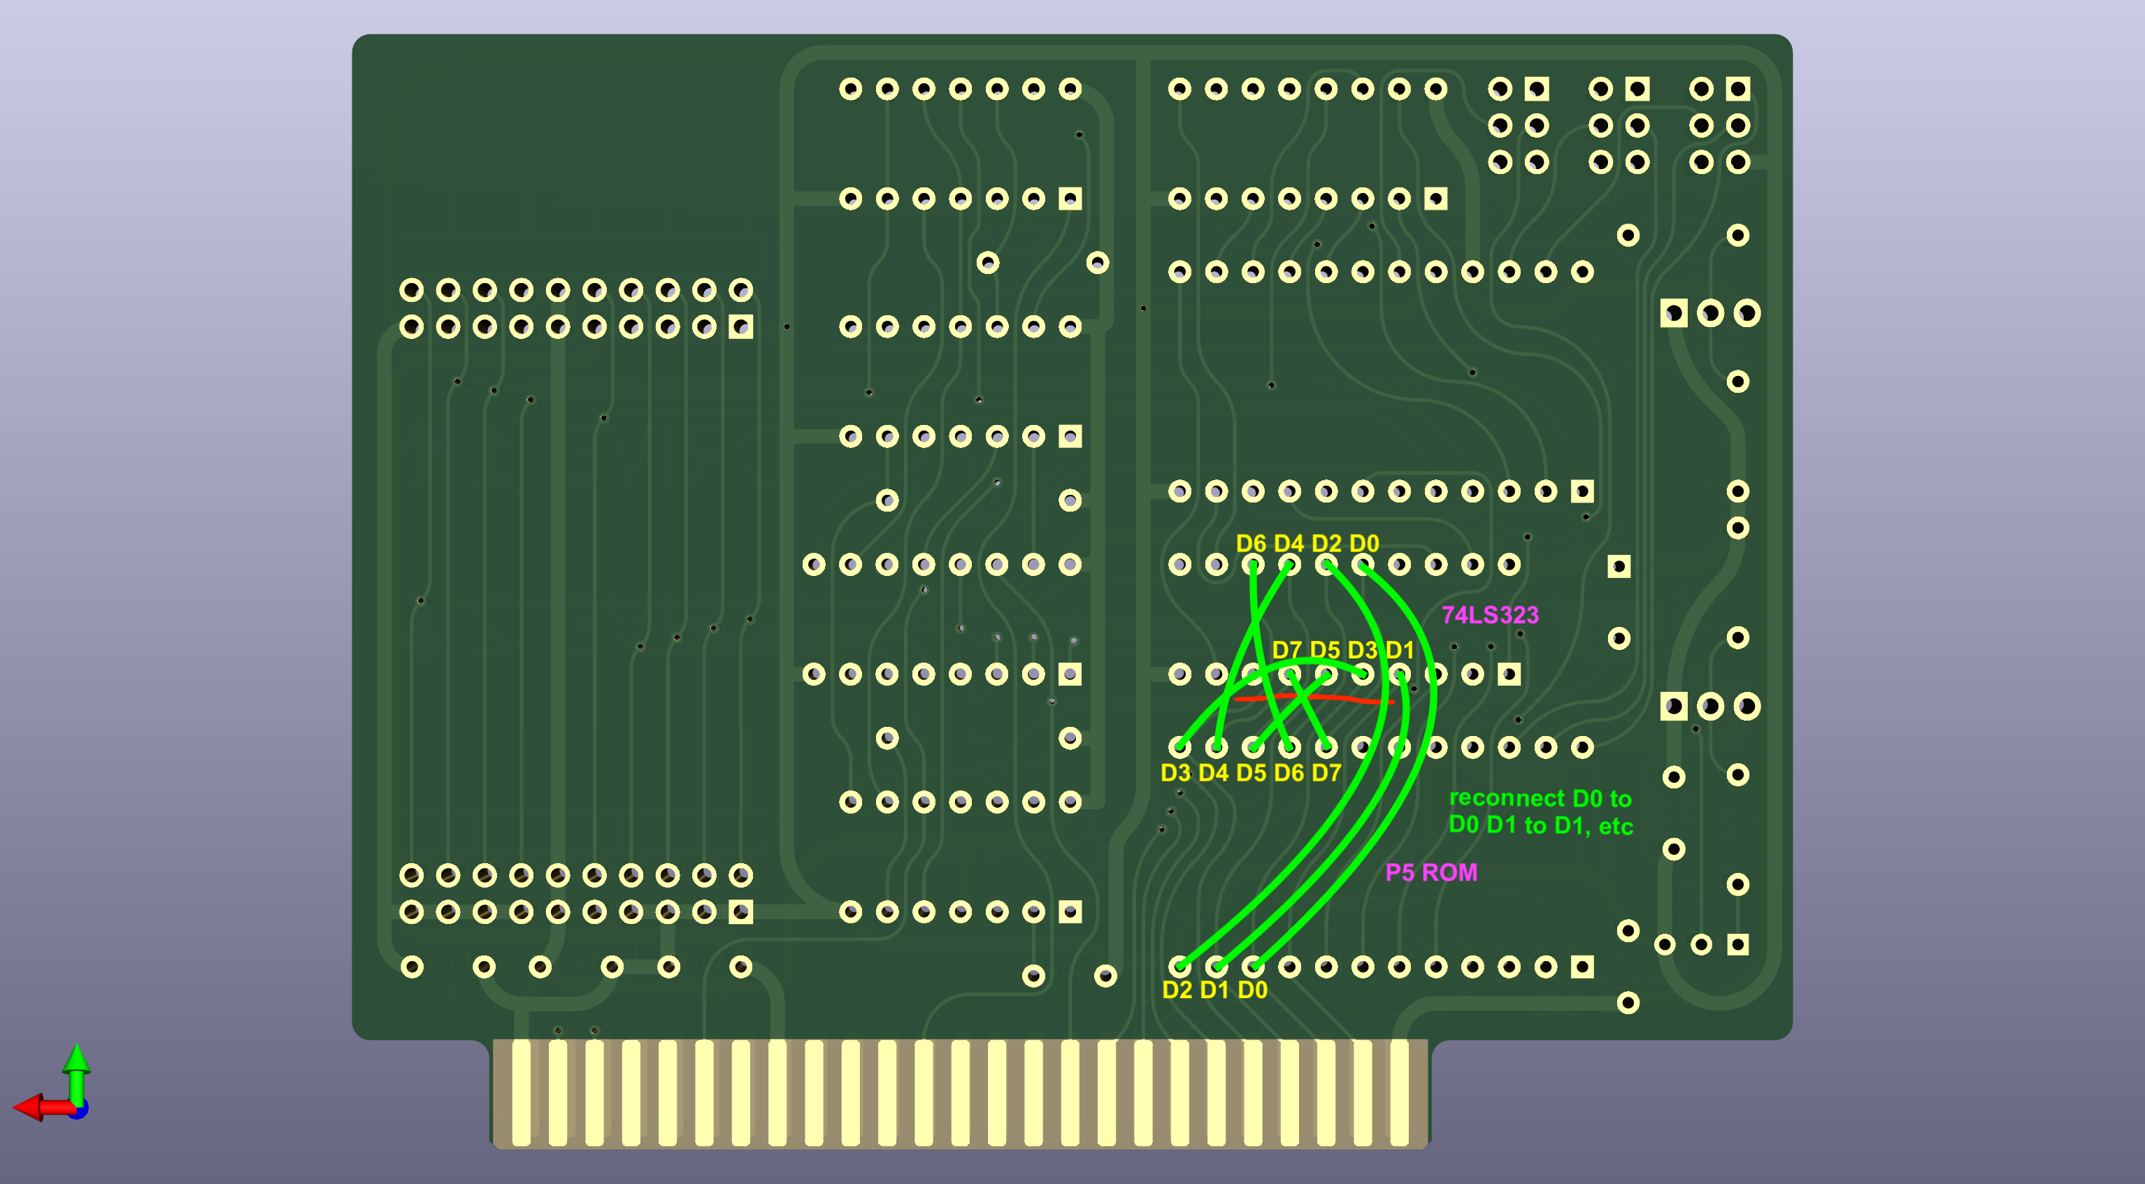Click the D3 label left of D4 D5 D6 D7
The image size is (2145, 1184).
(1175, 773)
